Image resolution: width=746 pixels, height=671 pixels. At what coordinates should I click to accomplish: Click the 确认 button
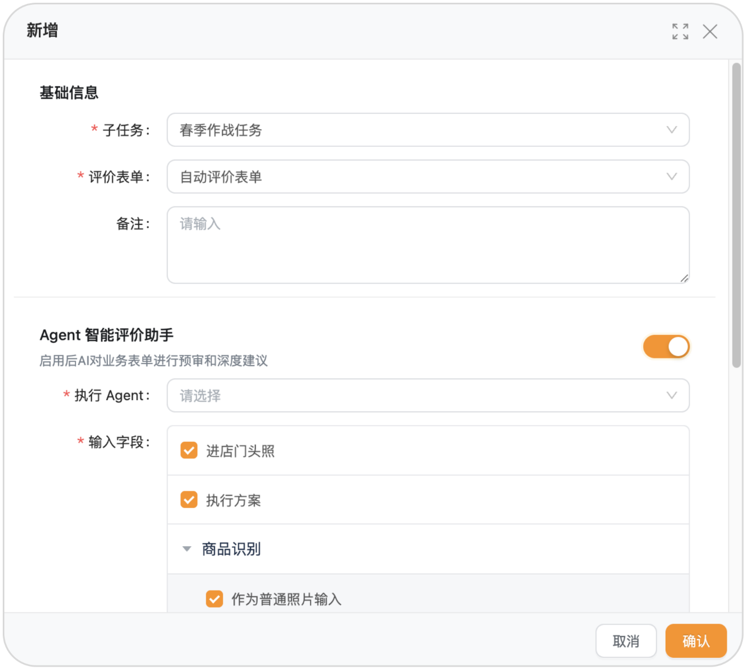[x=696, y=641]
